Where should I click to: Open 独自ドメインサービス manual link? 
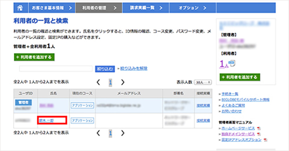click(238, 134)
